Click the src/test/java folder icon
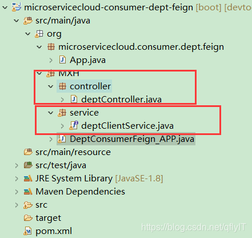 click(x=28, y=165)
